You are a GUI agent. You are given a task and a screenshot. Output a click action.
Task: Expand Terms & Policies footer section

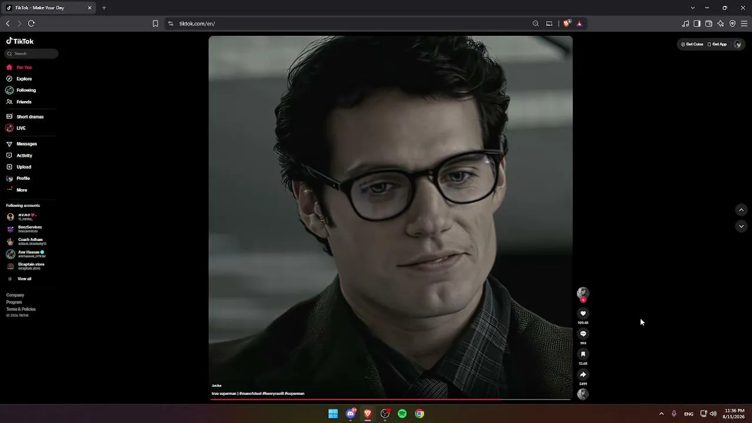point(21,310)
